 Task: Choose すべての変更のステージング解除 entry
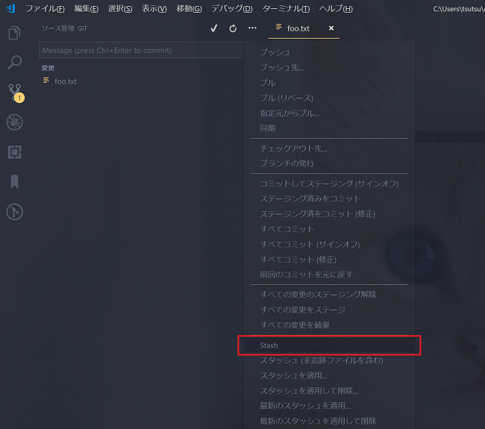(329, 295)
